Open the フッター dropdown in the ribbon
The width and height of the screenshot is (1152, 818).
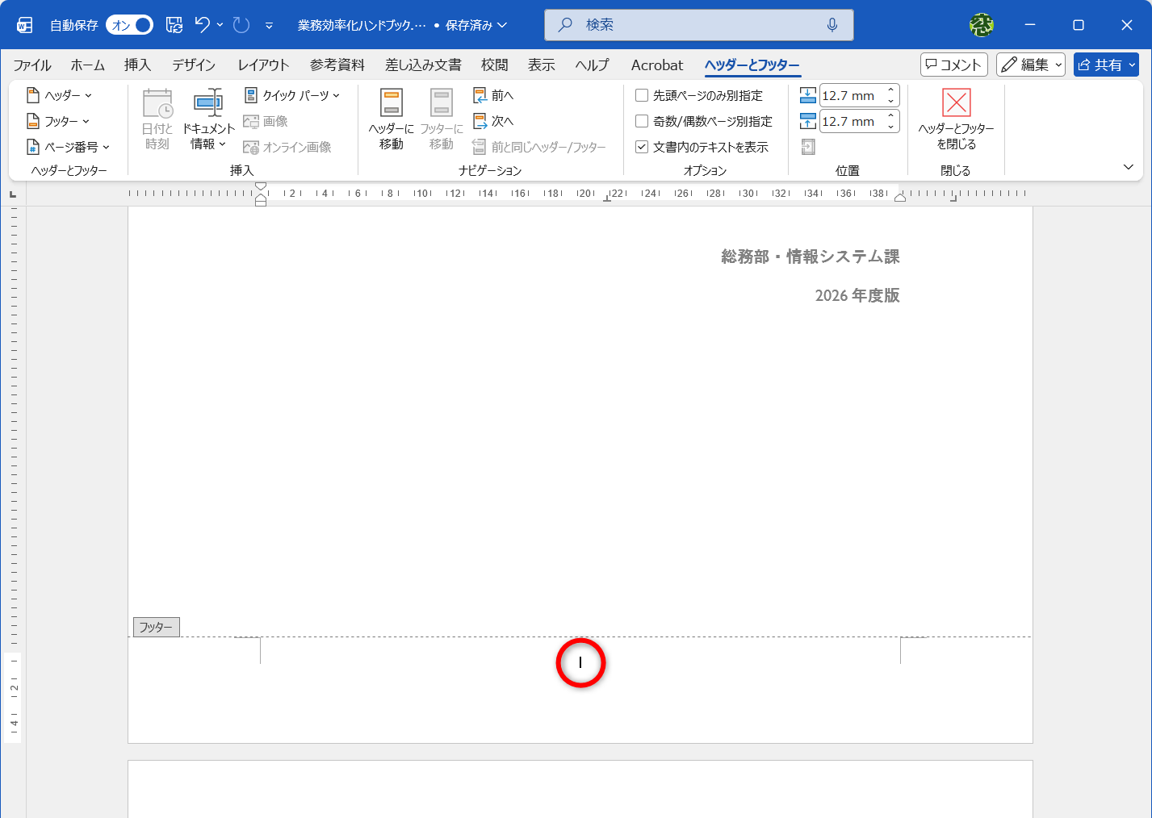point(58,121)
